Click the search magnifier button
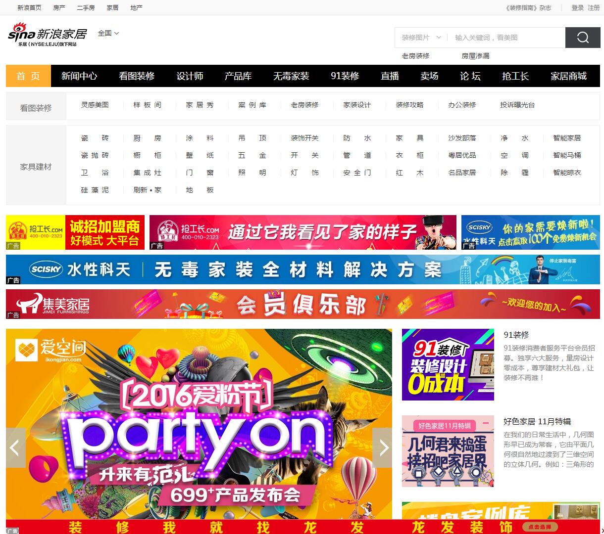Image resolution: width=604 pixels, height=534 pixels. [583, 38]
